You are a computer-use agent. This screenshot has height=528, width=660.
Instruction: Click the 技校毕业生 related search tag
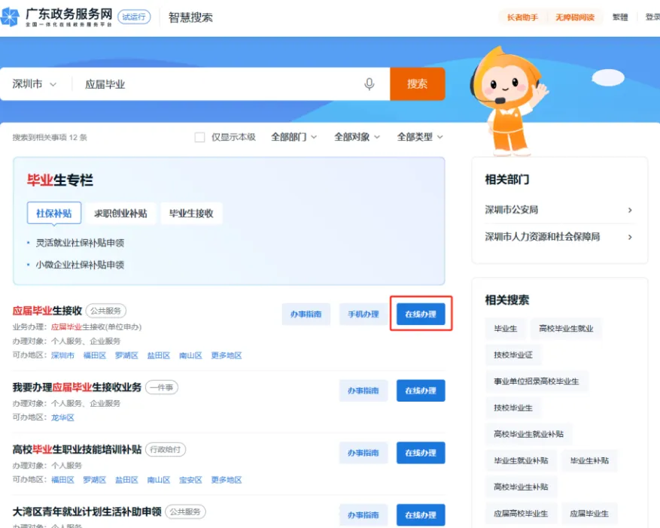(513, 408)
